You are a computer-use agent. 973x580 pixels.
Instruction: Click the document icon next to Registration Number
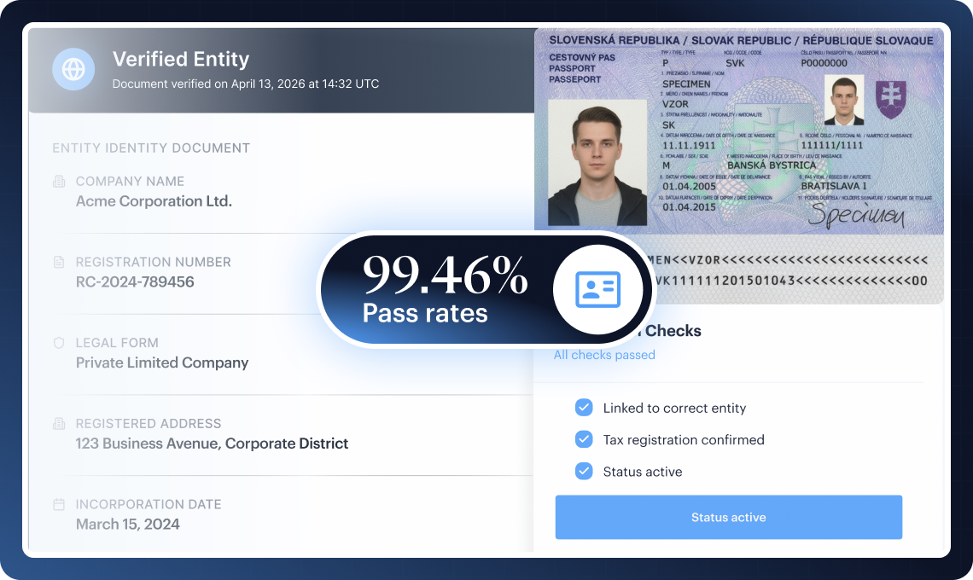point(59,262)
